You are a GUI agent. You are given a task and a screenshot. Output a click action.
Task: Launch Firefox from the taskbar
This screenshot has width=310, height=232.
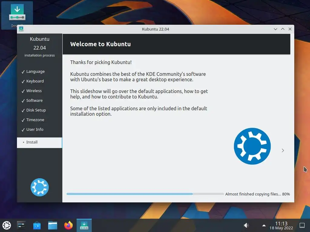coord(68,225)
